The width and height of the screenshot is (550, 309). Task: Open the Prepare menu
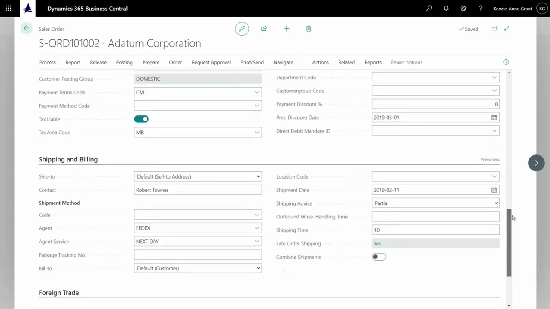point(151,62)
